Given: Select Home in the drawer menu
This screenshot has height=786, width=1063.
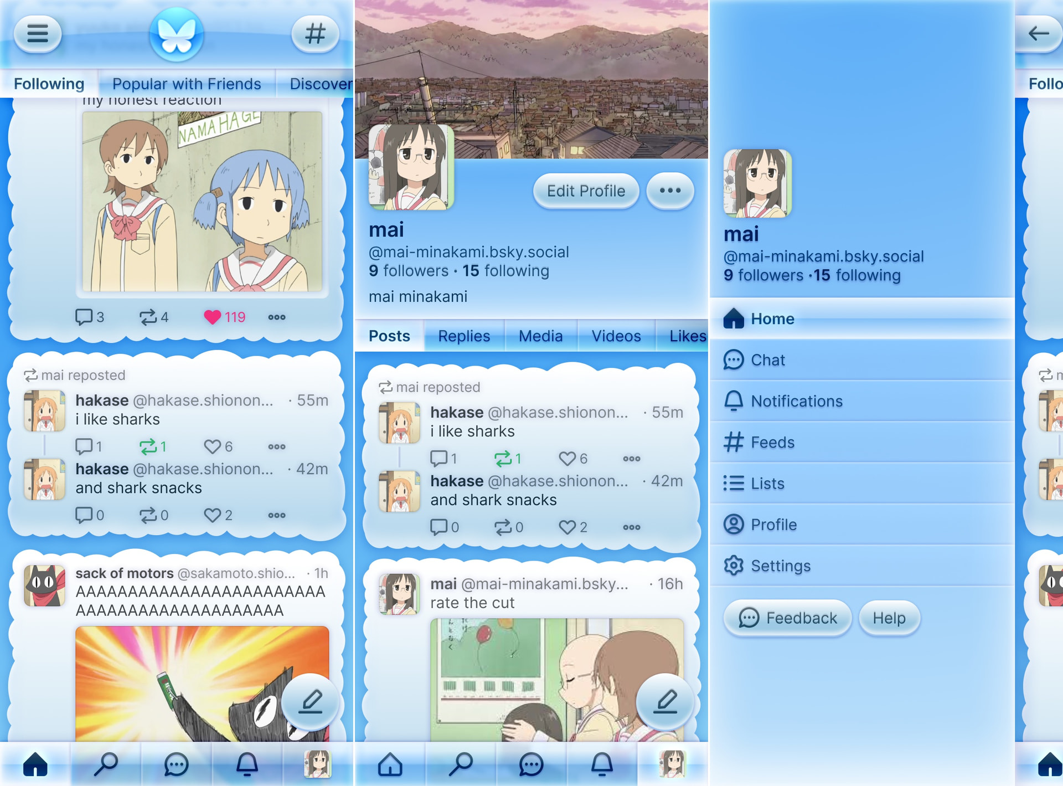Looking at the screenshot, I should coord(862,319).
